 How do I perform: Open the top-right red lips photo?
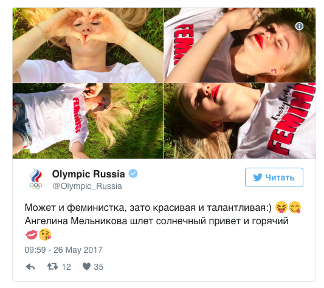click(240, 45)
